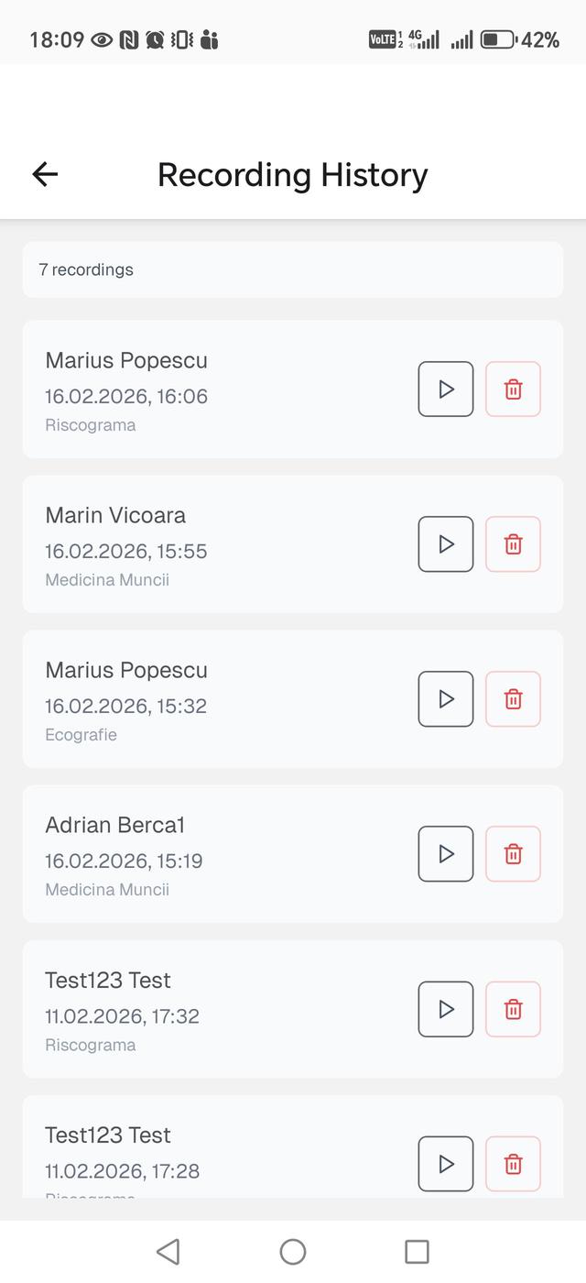Tap the Recording History title

(x=293, y=175)
